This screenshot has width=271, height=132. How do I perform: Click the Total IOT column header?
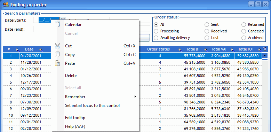[248, 49]
